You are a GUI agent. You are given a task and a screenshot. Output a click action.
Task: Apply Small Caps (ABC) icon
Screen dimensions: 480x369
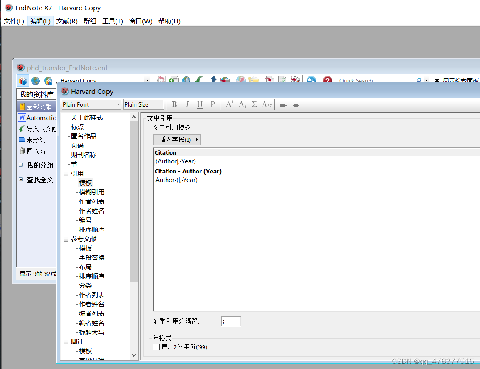pos(267,104)
